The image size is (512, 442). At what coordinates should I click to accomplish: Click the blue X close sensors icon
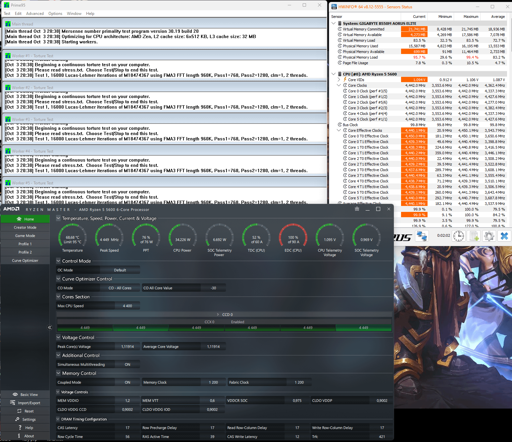pyautogui.click(x=504, y=236)
